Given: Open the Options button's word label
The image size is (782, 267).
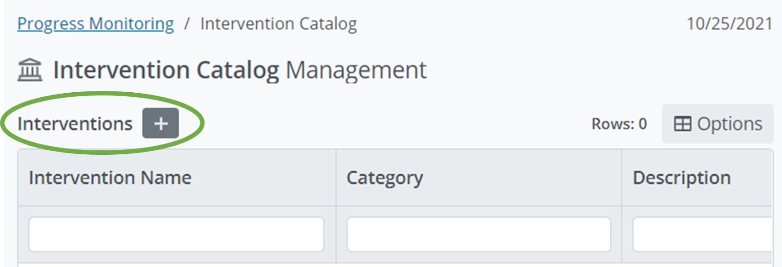Looking at the screenshot, I should point(729,124).
